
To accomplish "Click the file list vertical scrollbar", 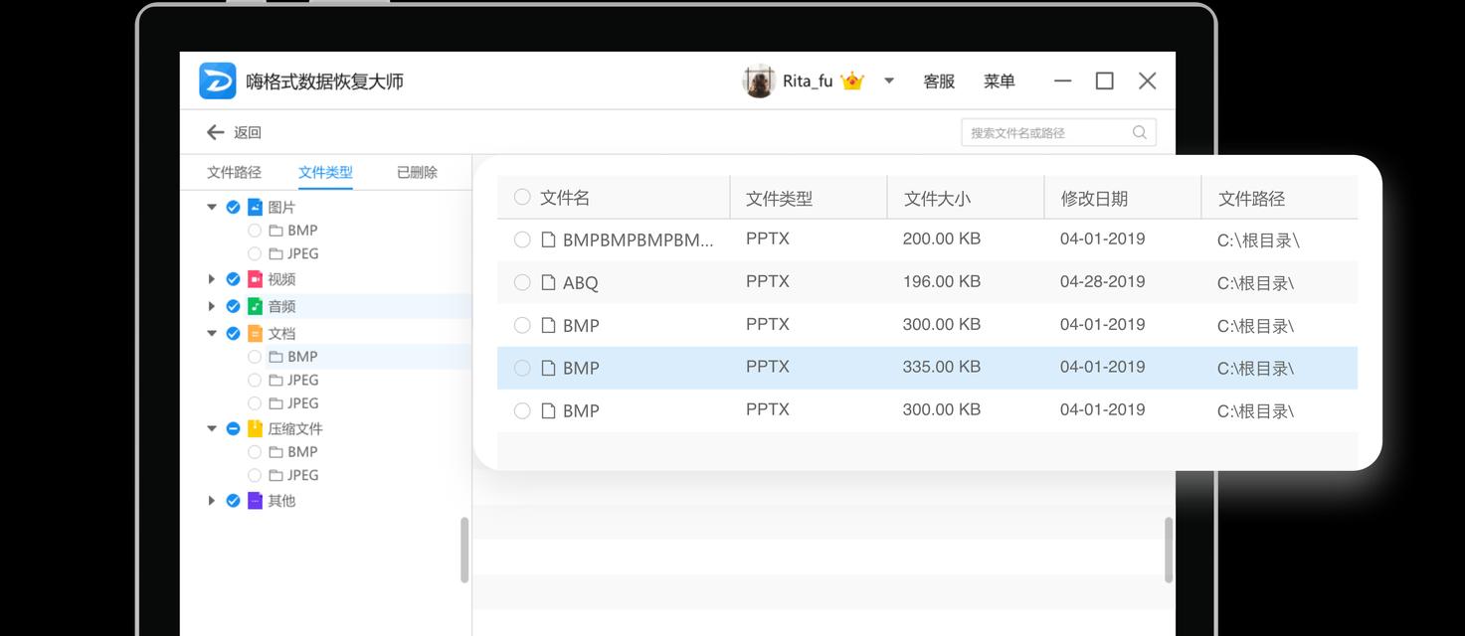I will click(x=1169, y=551).
